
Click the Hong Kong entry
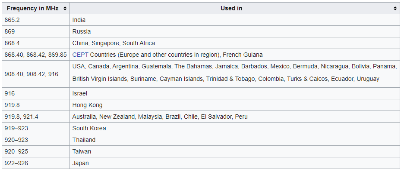pyautogui.click(x=235, y=105)
